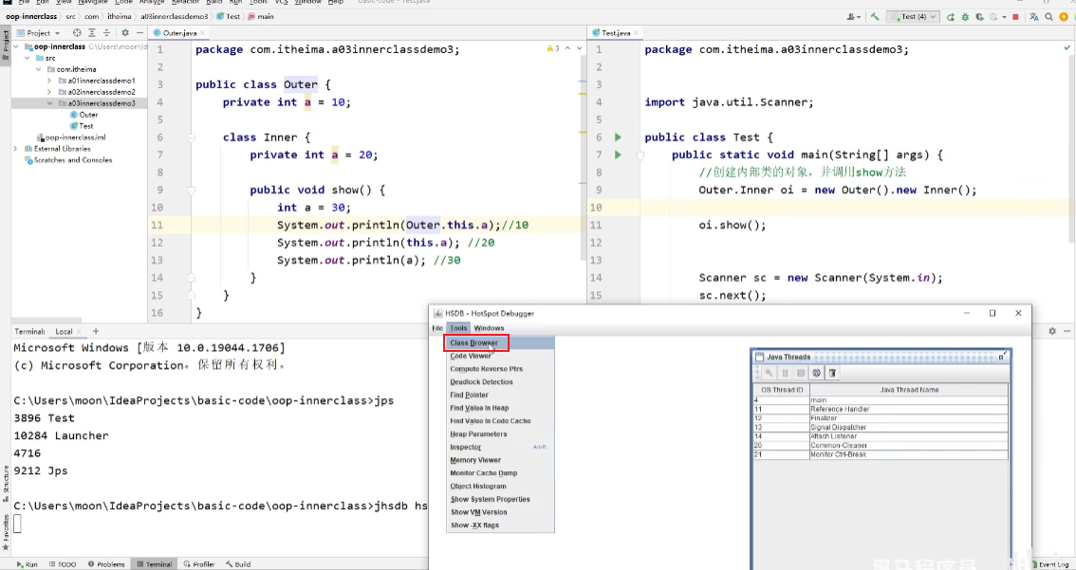Click the rightmost icon in Java Threads toolbar

coord(832,373)
